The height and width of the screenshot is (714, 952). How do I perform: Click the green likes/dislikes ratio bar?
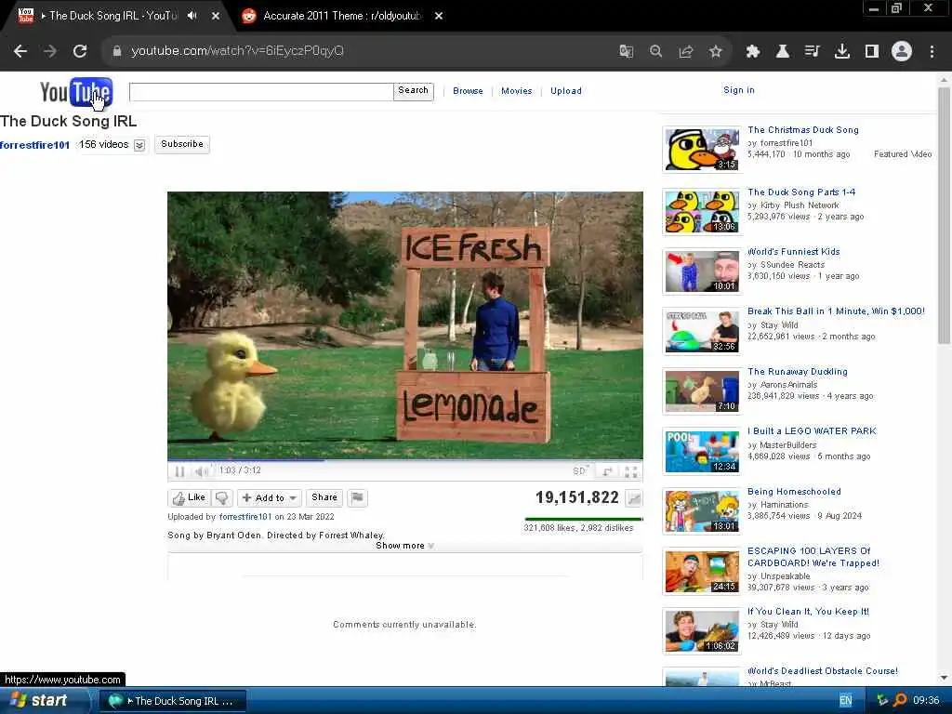click(x=584, y=519)
